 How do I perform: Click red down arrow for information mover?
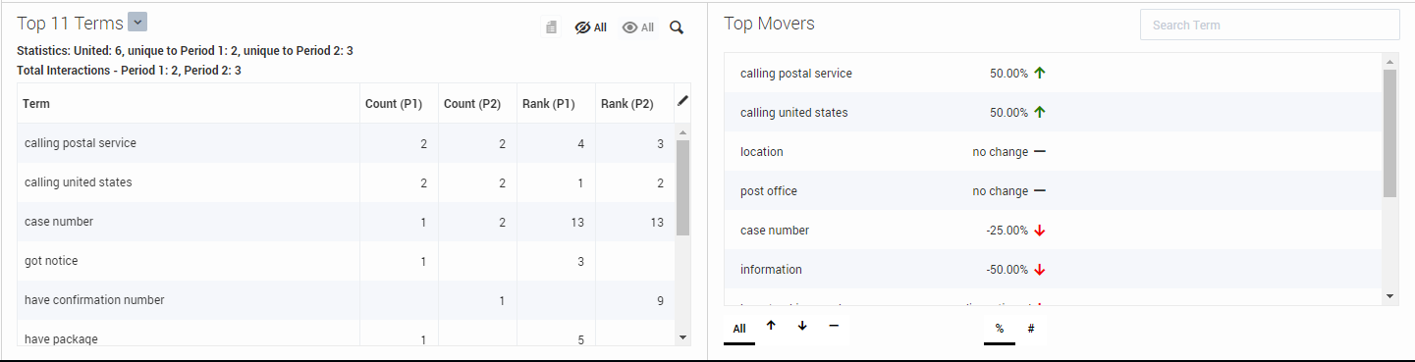click(x=1040, y=270)
